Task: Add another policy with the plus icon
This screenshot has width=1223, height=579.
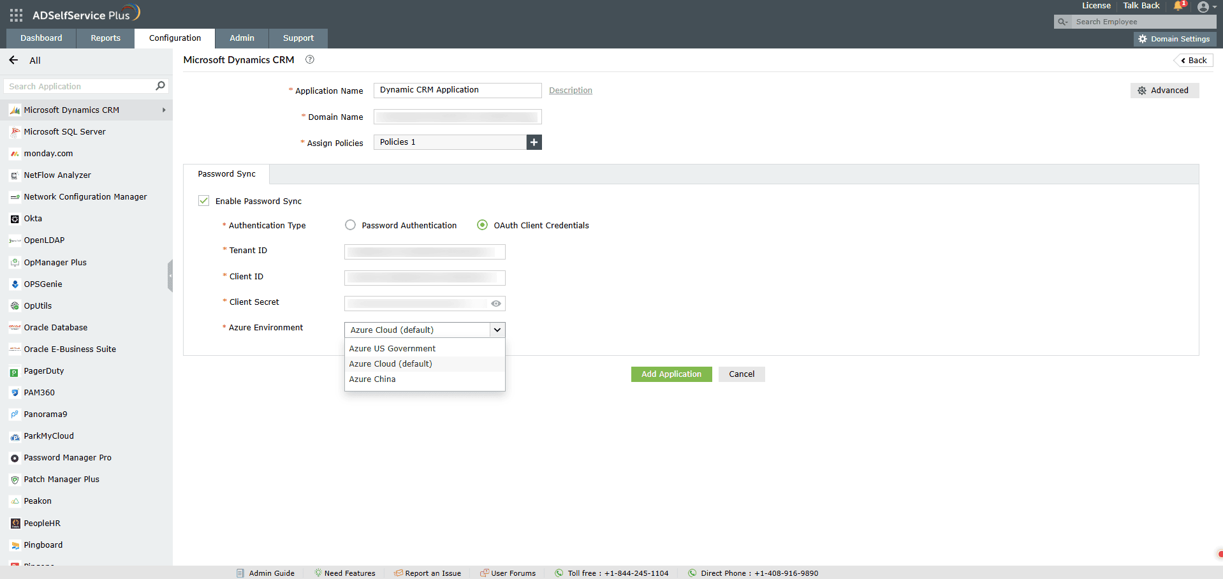Action: 534,142
